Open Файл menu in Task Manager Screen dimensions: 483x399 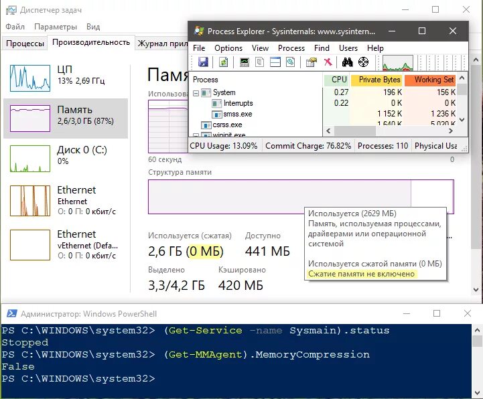coord(15,27)
